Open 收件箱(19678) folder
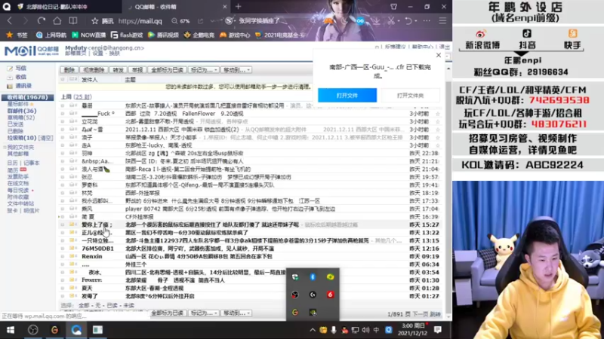Screen dimensions: 604x339 click(x=28, y=97)
